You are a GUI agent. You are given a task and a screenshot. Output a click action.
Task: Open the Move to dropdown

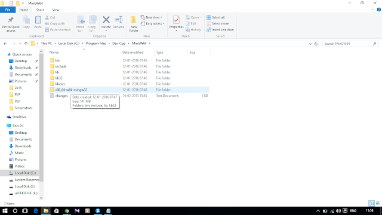click(80, 24)
